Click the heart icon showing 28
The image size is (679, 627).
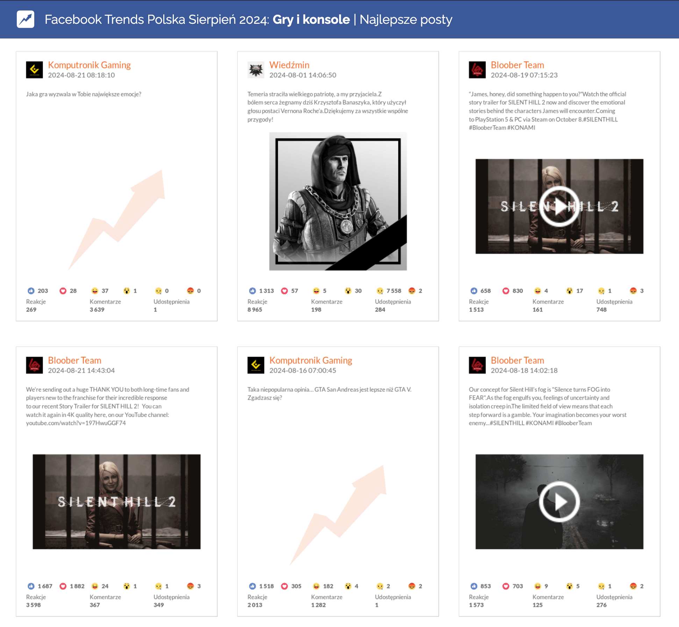point(63,291)
